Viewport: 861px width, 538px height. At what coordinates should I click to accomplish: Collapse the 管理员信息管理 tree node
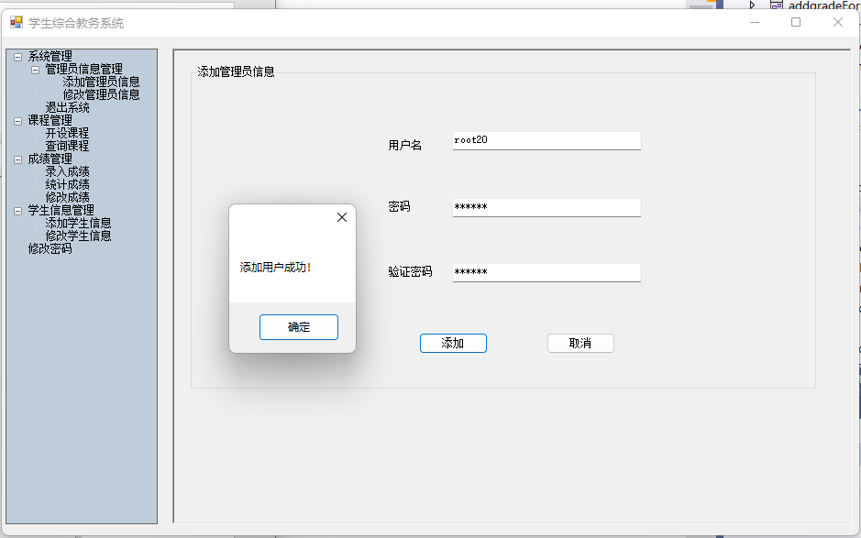35,70
